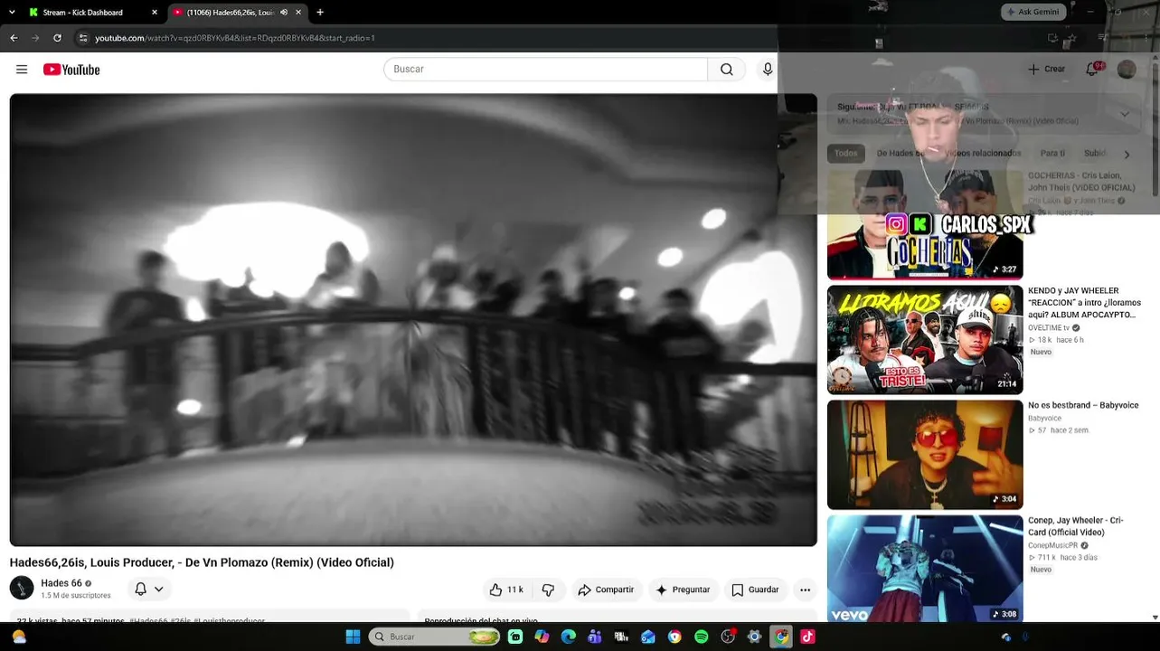This screenshot has height=651, width=1160.
Task: Open the YouTube account avatar menu
Action: pos(1127,69)
